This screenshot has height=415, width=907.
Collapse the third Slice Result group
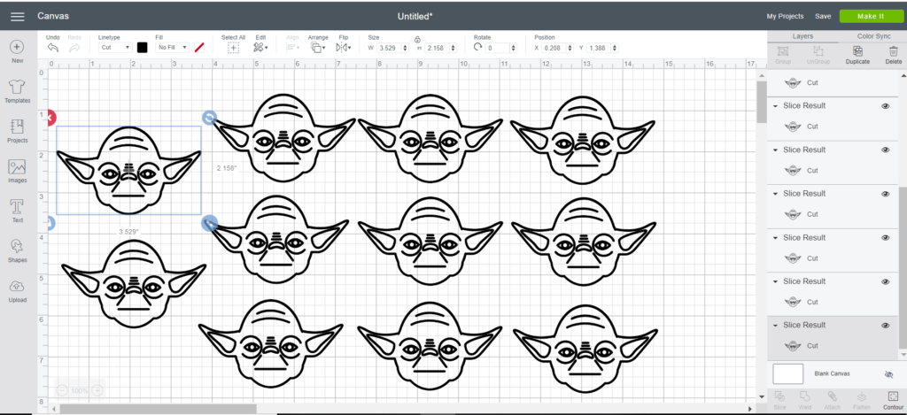click(776, 194)
